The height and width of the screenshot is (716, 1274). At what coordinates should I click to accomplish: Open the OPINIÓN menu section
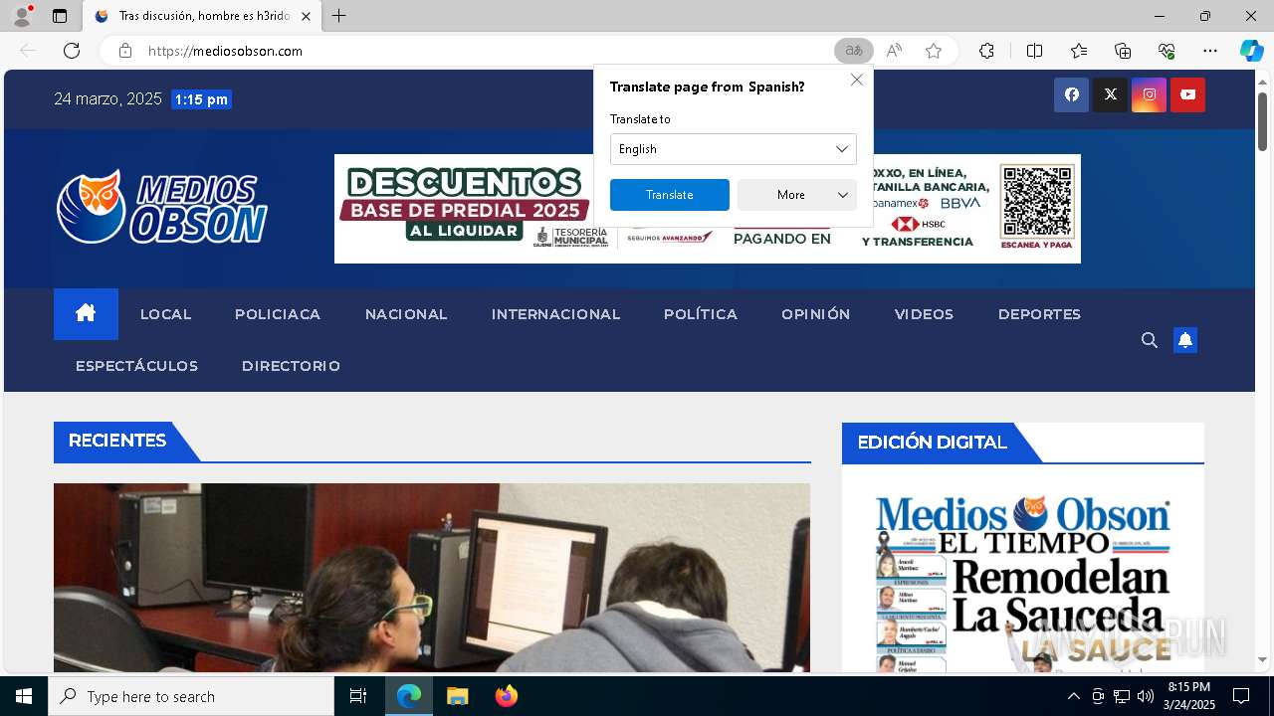(816, 314)
